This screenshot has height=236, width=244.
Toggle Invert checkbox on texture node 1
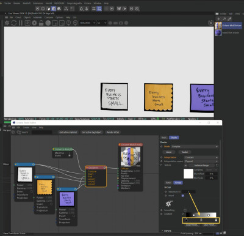click(x=32, y=191)
